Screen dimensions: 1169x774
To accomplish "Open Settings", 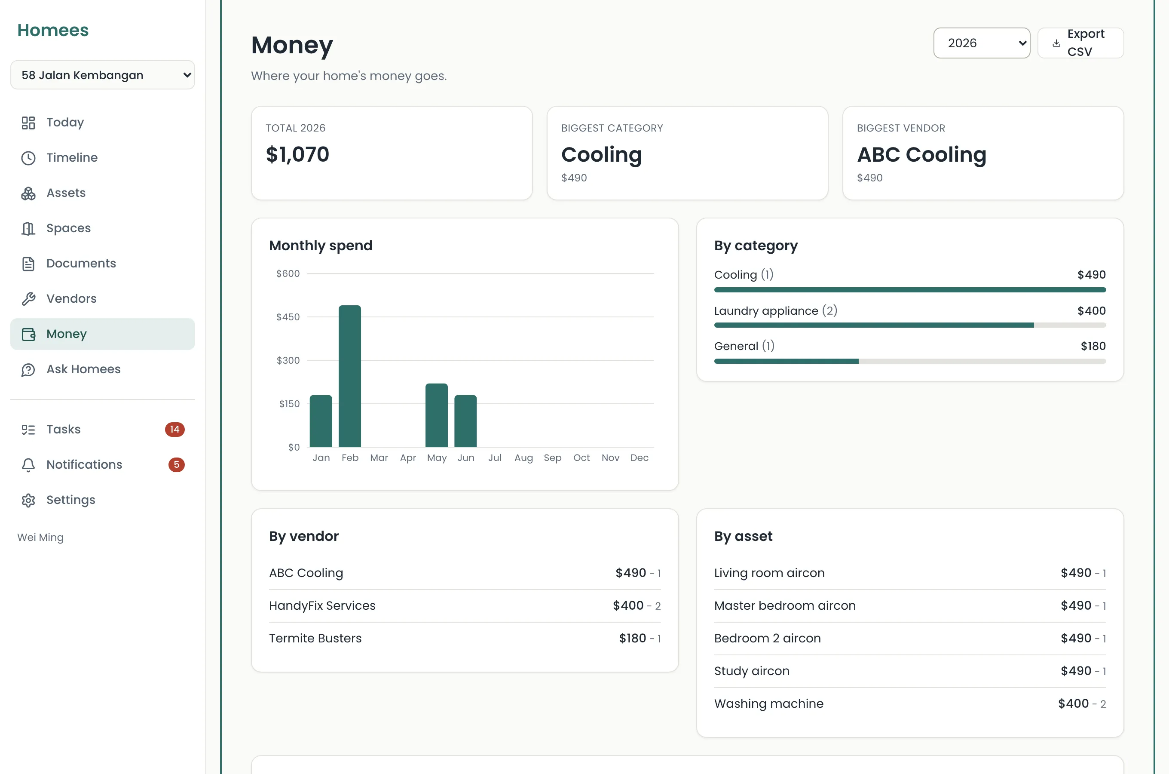I will coord(103,500).
